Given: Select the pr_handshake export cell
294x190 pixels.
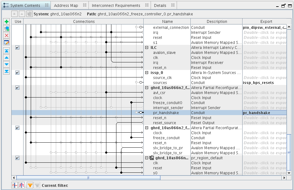Looking at the screenshot, I should coord(264,113).
